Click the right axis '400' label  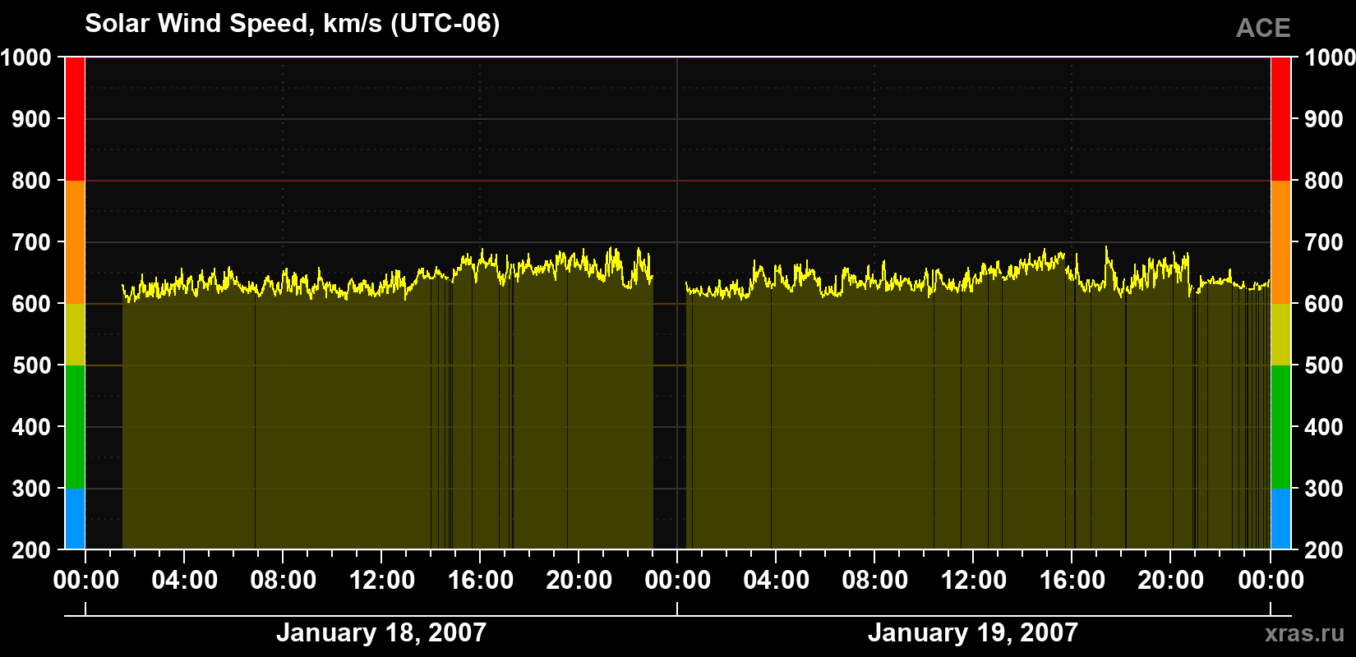[x=1324, y=427]
